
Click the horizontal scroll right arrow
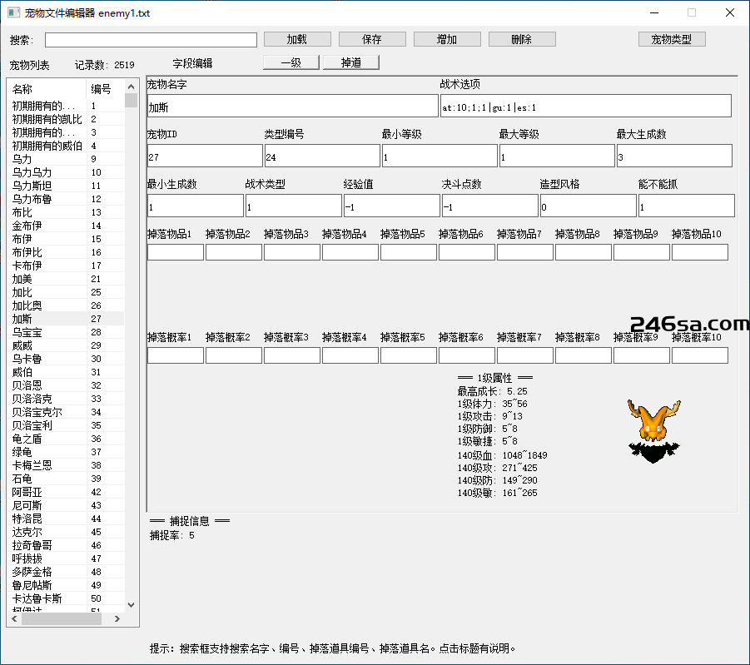coord(117,618)
